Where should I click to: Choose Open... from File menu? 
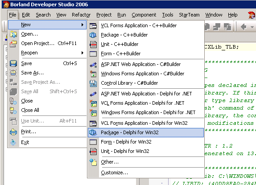[x=47, y=34]
